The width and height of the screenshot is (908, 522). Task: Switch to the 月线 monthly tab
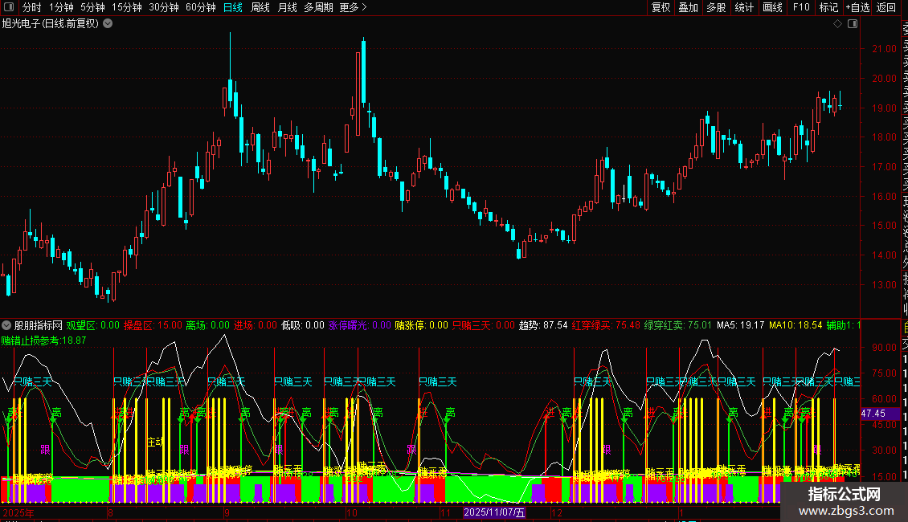pos(287,7)
